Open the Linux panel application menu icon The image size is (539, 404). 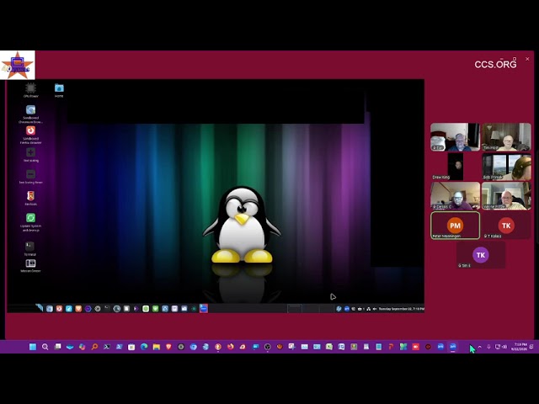40,308
